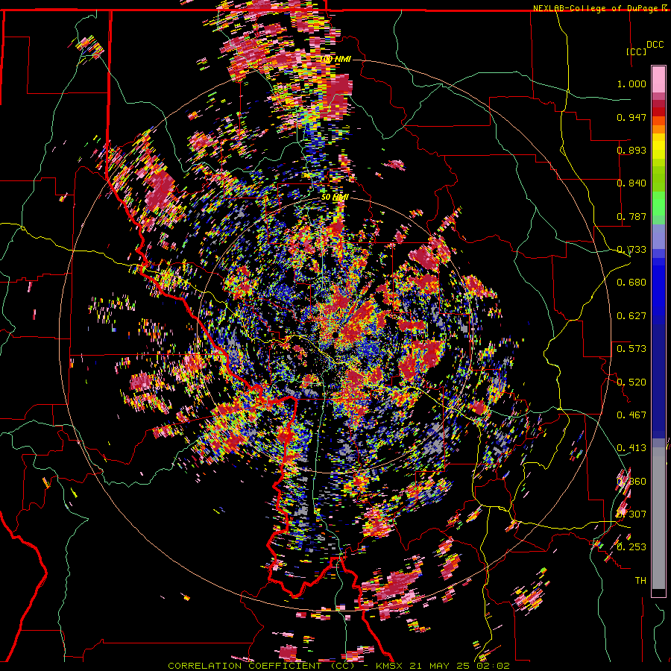This screenshot has width=671, height=671.
Task: Click the CORRELATION COEFFICIENT (CC) caption text
Action: click(262, 666)
